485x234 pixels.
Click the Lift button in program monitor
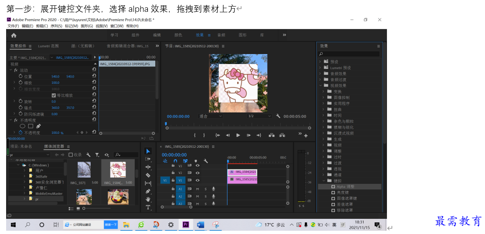point(272,135)
